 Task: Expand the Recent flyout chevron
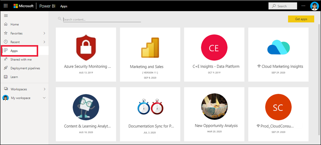pos(44,42)
